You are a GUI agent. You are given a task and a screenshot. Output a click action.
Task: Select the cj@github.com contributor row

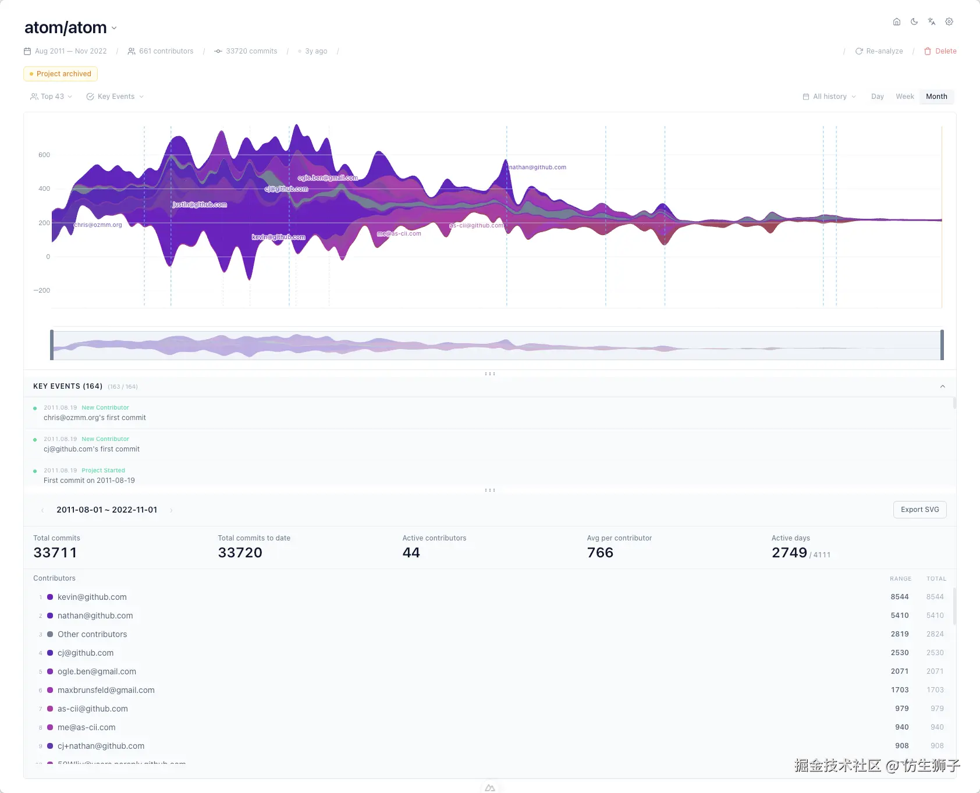click(x=490, y=653)
